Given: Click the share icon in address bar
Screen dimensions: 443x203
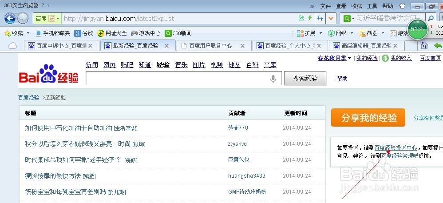Looking at the screenshot, I should tap(301, 18).
